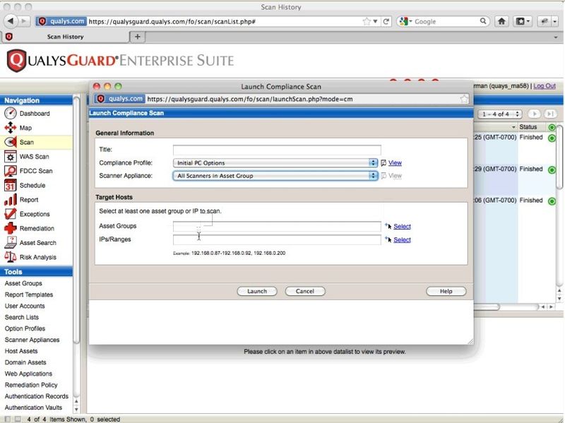Image resolution: width=565 pixels, height=423 pixels.
Task: Click the Status column header
Action: coord(528,127)
